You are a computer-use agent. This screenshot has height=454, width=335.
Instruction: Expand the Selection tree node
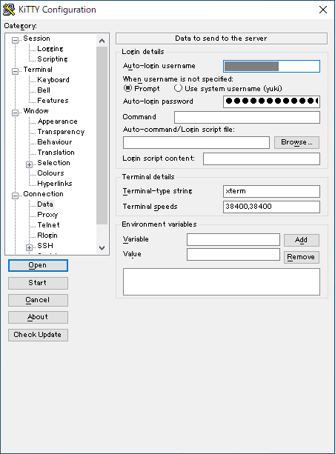29,164
